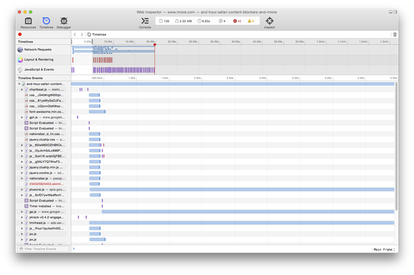This screenshot has height=275, width=414.
Task: Expand the tmnhead.js row
Action: tap(22, 223)
